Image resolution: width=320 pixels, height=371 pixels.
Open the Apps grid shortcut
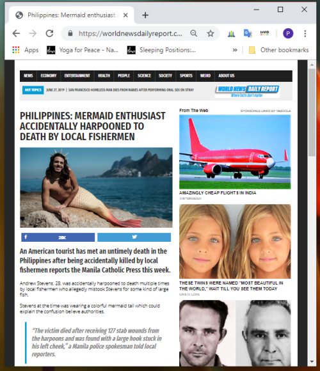(x=26, y=50)
